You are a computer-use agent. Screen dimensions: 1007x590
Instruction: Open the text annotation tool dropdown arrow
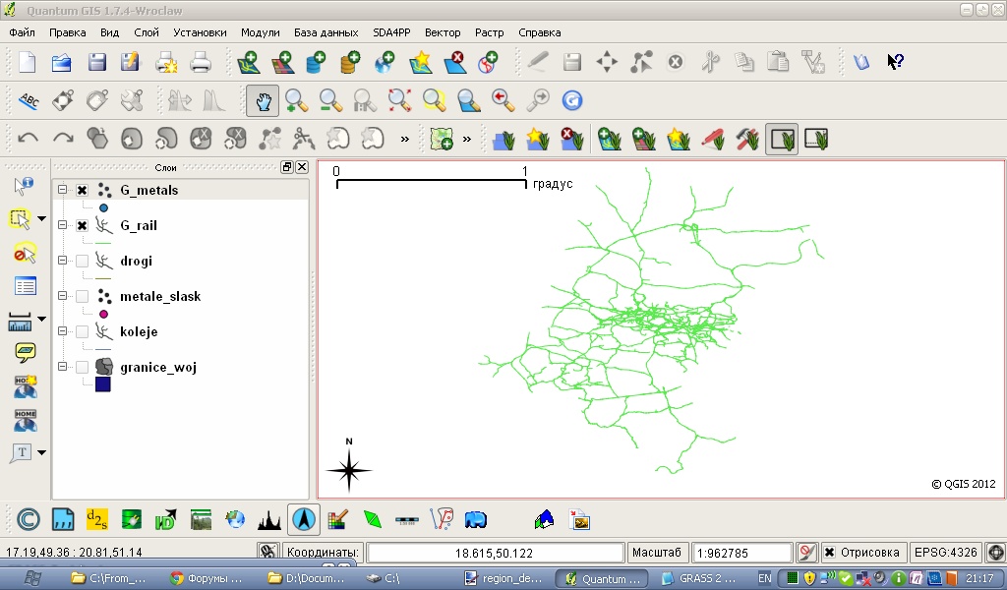tap(42, 452)
